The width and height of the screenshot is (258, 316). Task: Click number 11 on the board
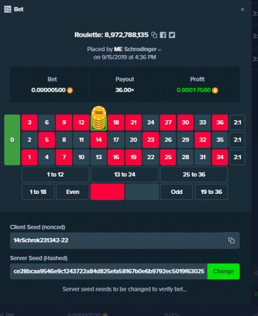(81, 140)
